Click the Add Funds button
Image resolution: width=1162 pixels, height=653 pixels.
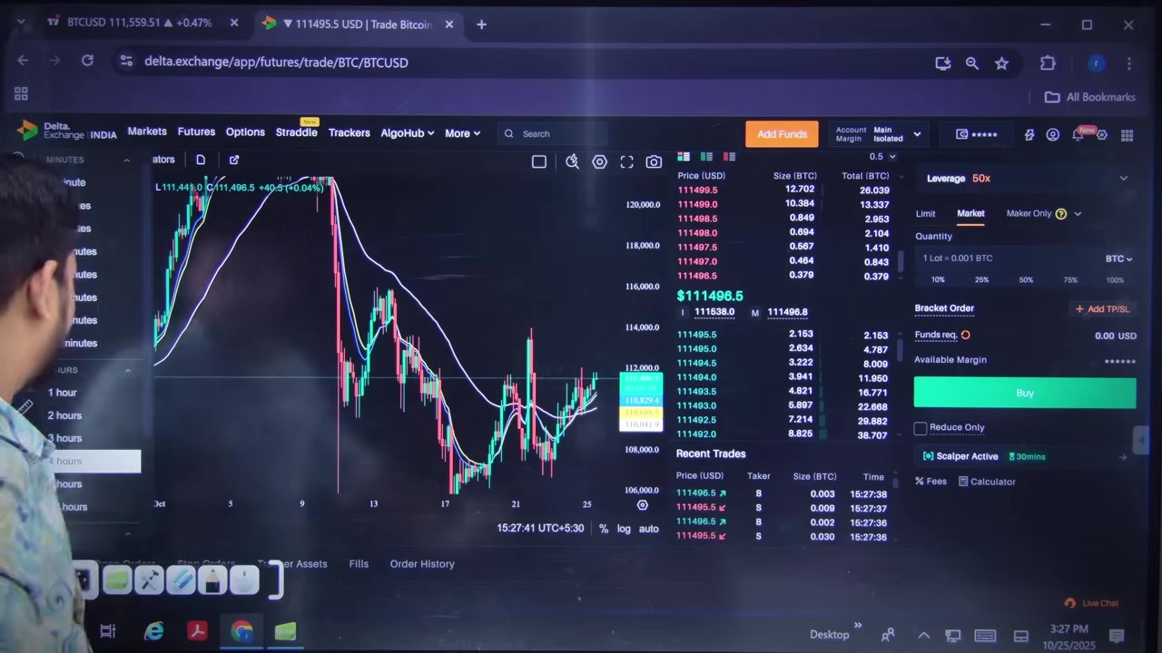[x=782, y=133]
